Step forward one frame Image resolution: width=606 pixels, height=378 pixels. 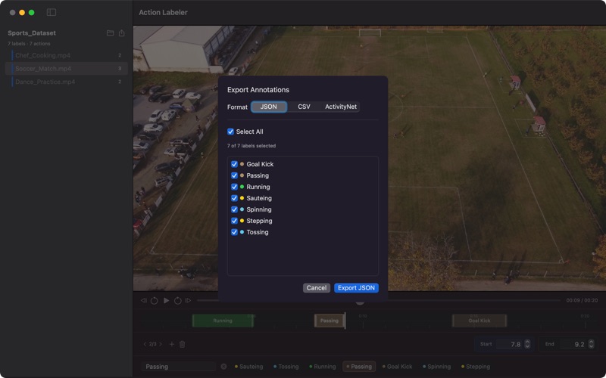coord(188,300)
